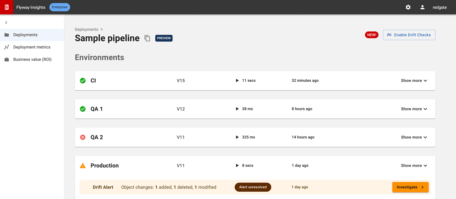Click the green success icon for CI
This screenshot has height=199, width=456.
(x=83, y=81)
